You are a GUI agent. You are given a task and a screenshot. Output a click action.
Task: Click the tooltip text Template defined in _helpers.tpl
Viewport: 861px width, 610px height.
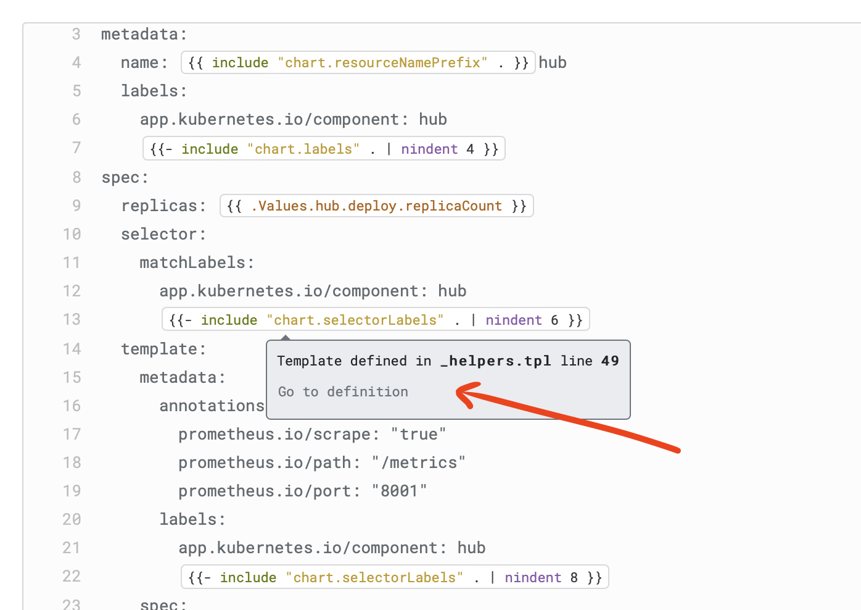[413, 361]
